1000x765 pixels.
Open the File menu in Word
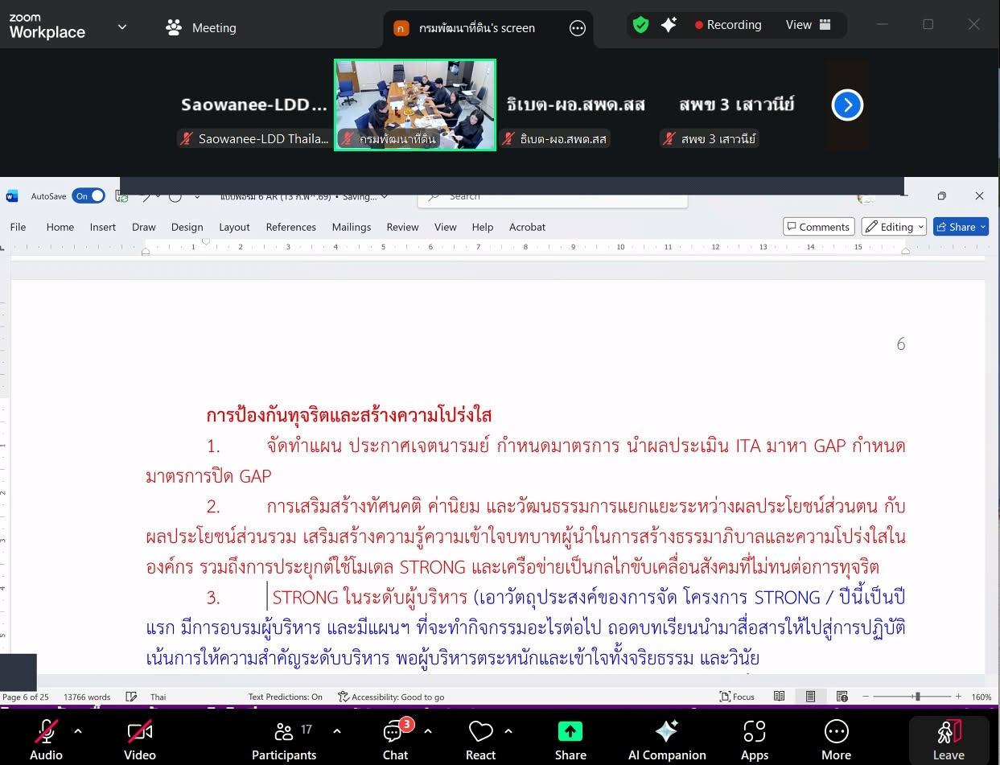pyautogui.click(x=18, y=227)
